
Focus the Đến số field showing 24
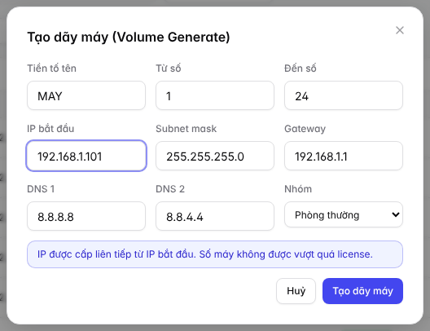[344, 95]
